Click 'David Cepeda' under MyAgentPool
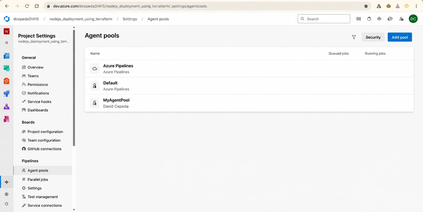The height and width of the screenshot is (212, 423). click(x=116, y=106)
